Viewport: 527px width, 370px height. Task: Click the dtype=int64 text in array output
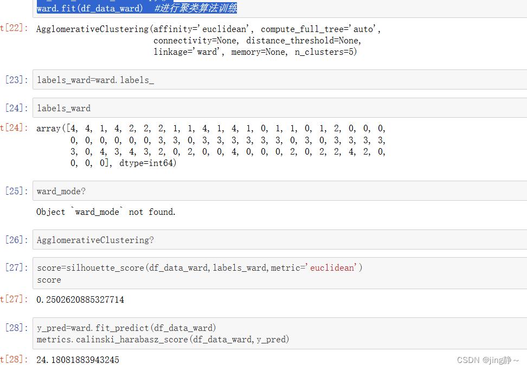147,163
